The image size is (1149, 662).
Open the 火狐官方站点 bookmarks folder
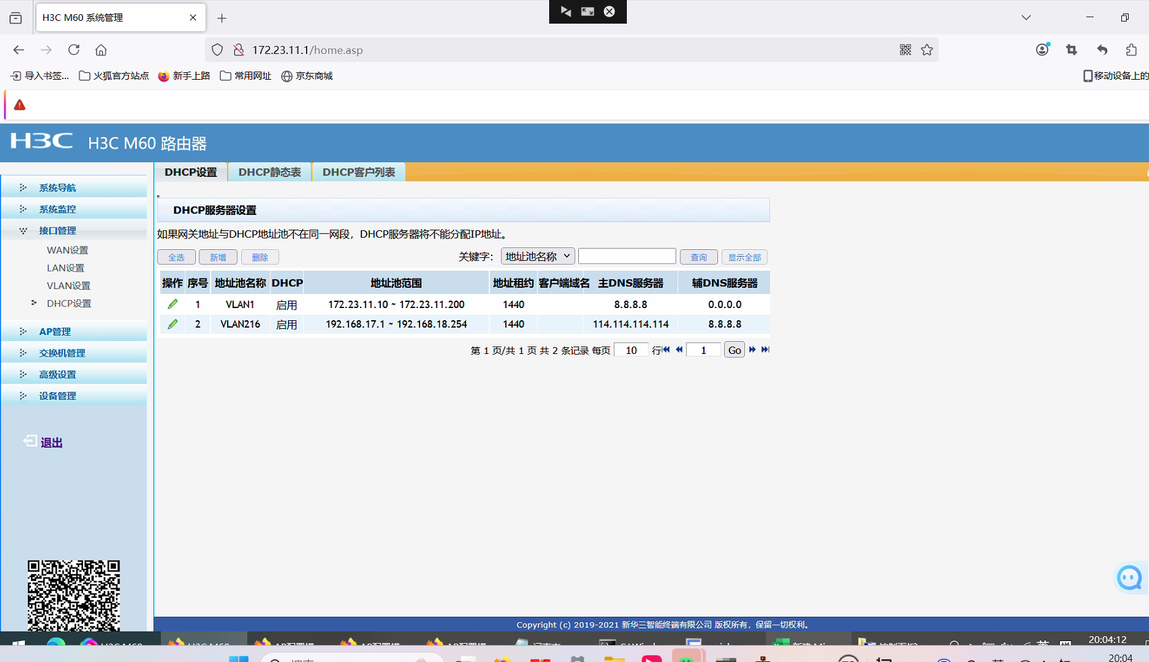click(114, 76)
